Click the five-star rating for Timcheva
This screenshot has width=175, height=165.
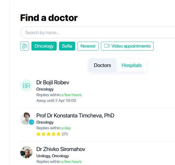tap(48, 134)
